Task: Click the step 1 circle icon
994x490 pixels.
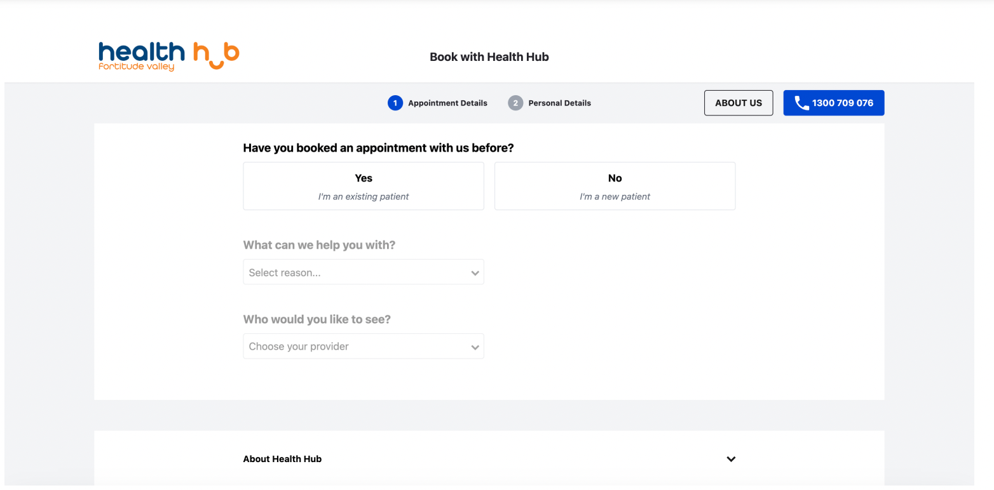Action: pyautogui.click(x=395, y=103)
